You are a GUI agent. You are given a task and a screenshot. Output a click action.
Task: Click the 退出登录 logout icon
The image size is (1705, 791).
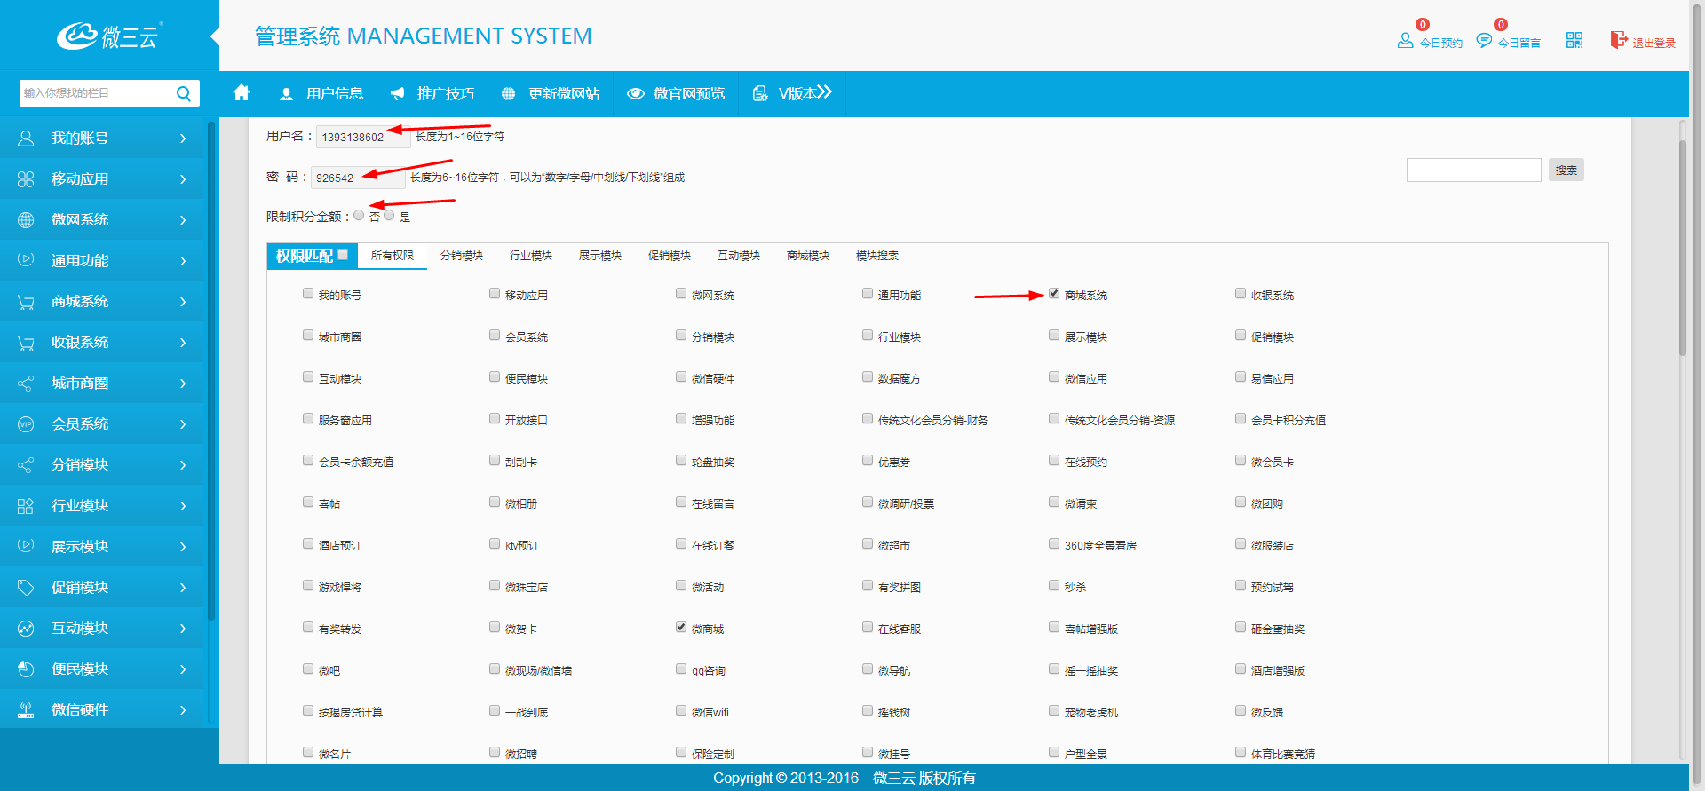pos(1618,40)
